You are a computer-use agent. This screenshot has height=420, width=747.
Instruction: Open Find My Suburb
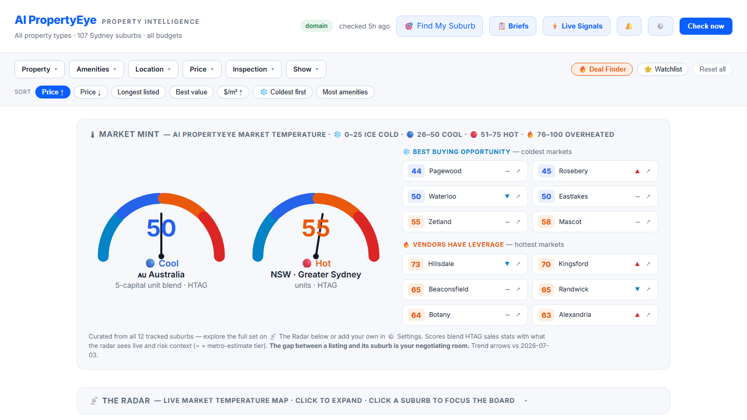point(439,26)
